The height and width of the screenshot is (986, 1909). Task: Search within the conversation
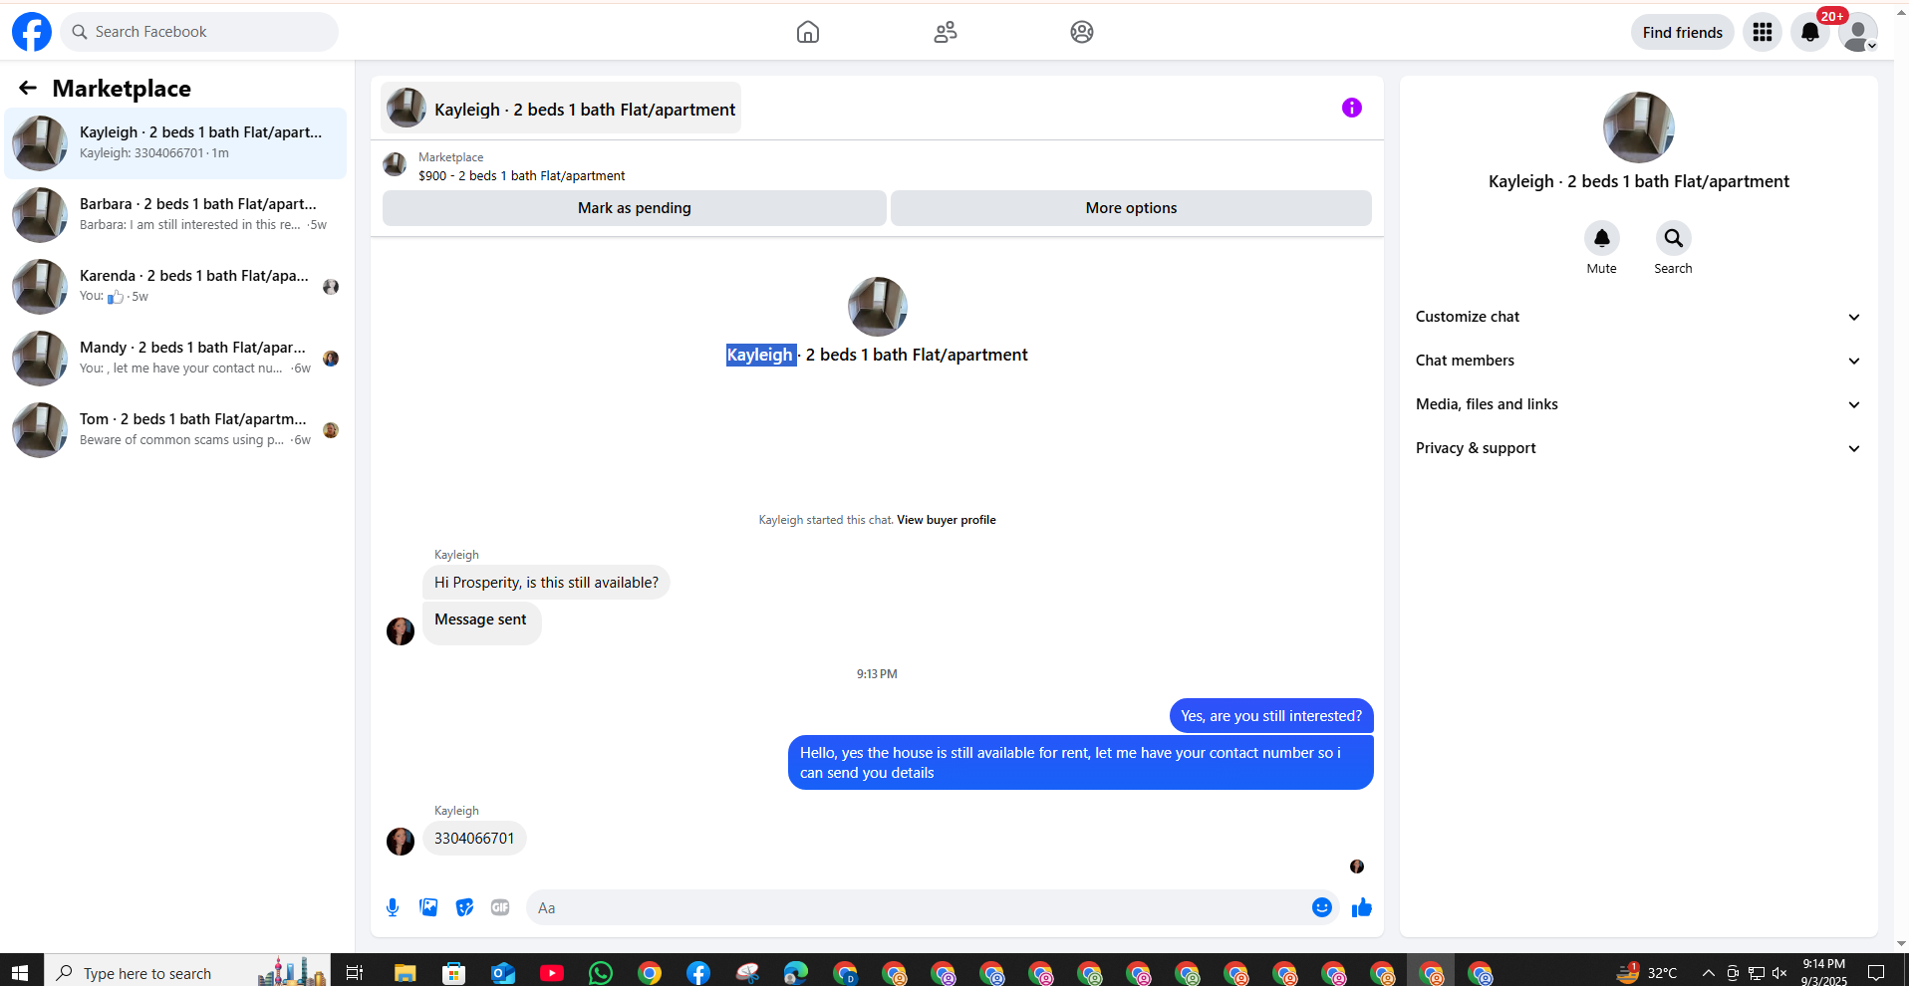1674,238
